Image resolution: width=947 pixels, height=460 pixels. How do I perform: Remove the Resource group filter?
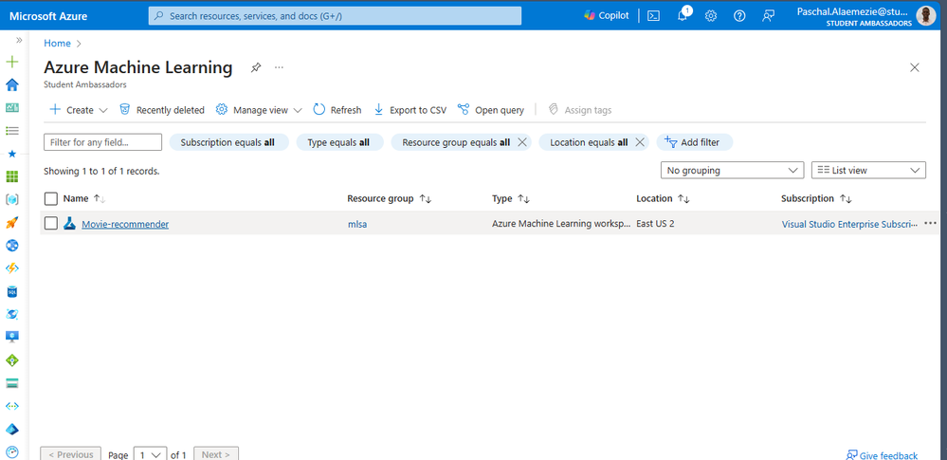tap(523, 142)
